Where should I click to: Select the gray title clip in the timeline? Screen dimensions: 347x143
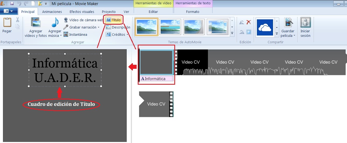coord(156,62)
